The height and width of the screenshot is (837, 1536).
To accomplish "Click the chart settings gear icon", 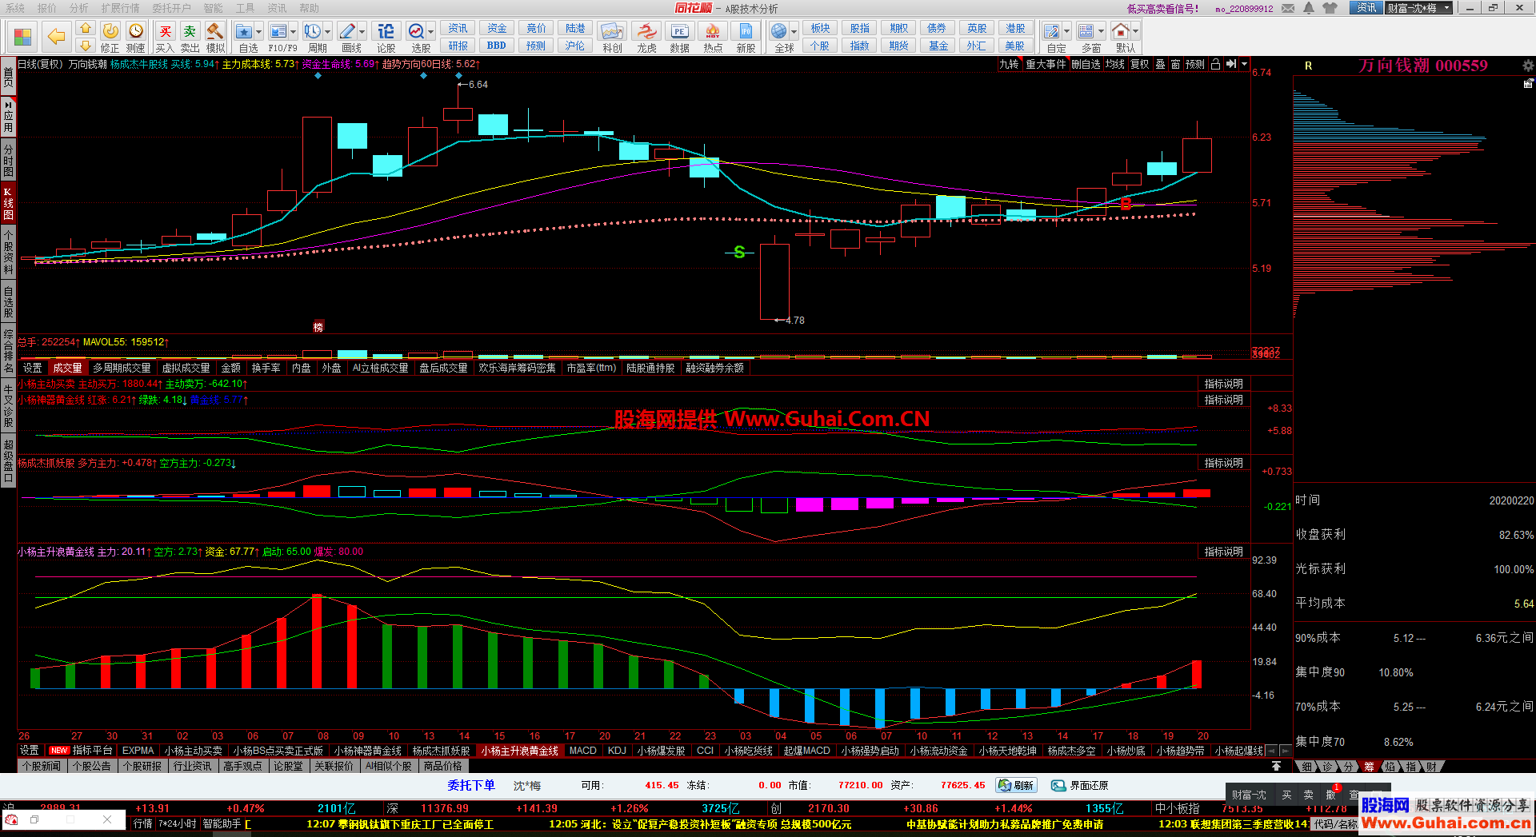I will (1528, 66).
